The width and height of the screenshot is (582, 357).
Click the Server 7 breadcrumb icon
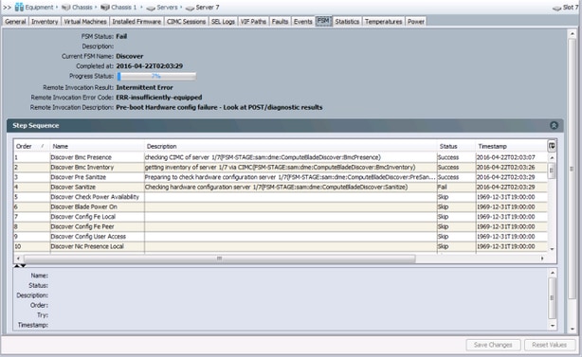pos(190,8)
